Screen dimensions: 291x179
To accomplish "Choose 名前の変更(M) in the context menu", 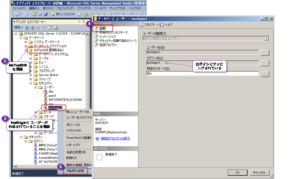I will (x=76, y=152).
